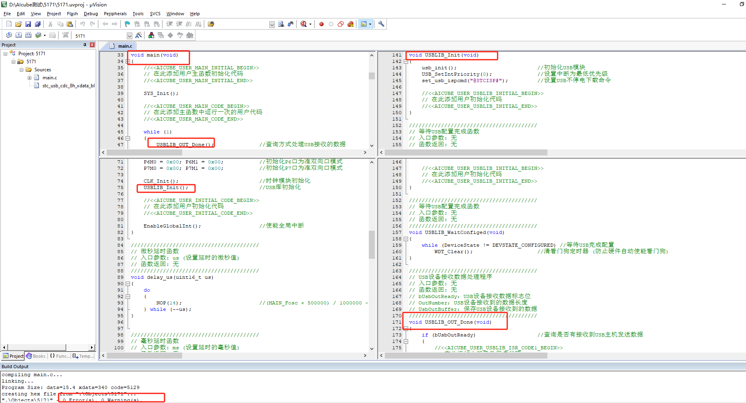This screenshot has height=403, width=746.
Task: Open the File menu
Action: pos(7,14)
